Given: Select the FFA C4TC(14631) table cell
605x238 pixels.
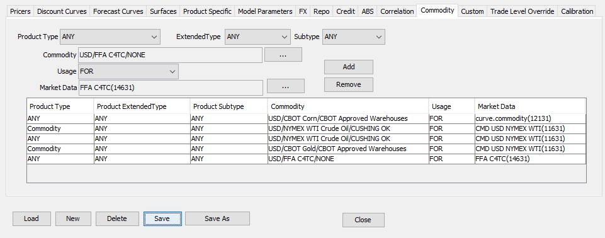Looking at the screenshot, I should [x=530, y=159].
